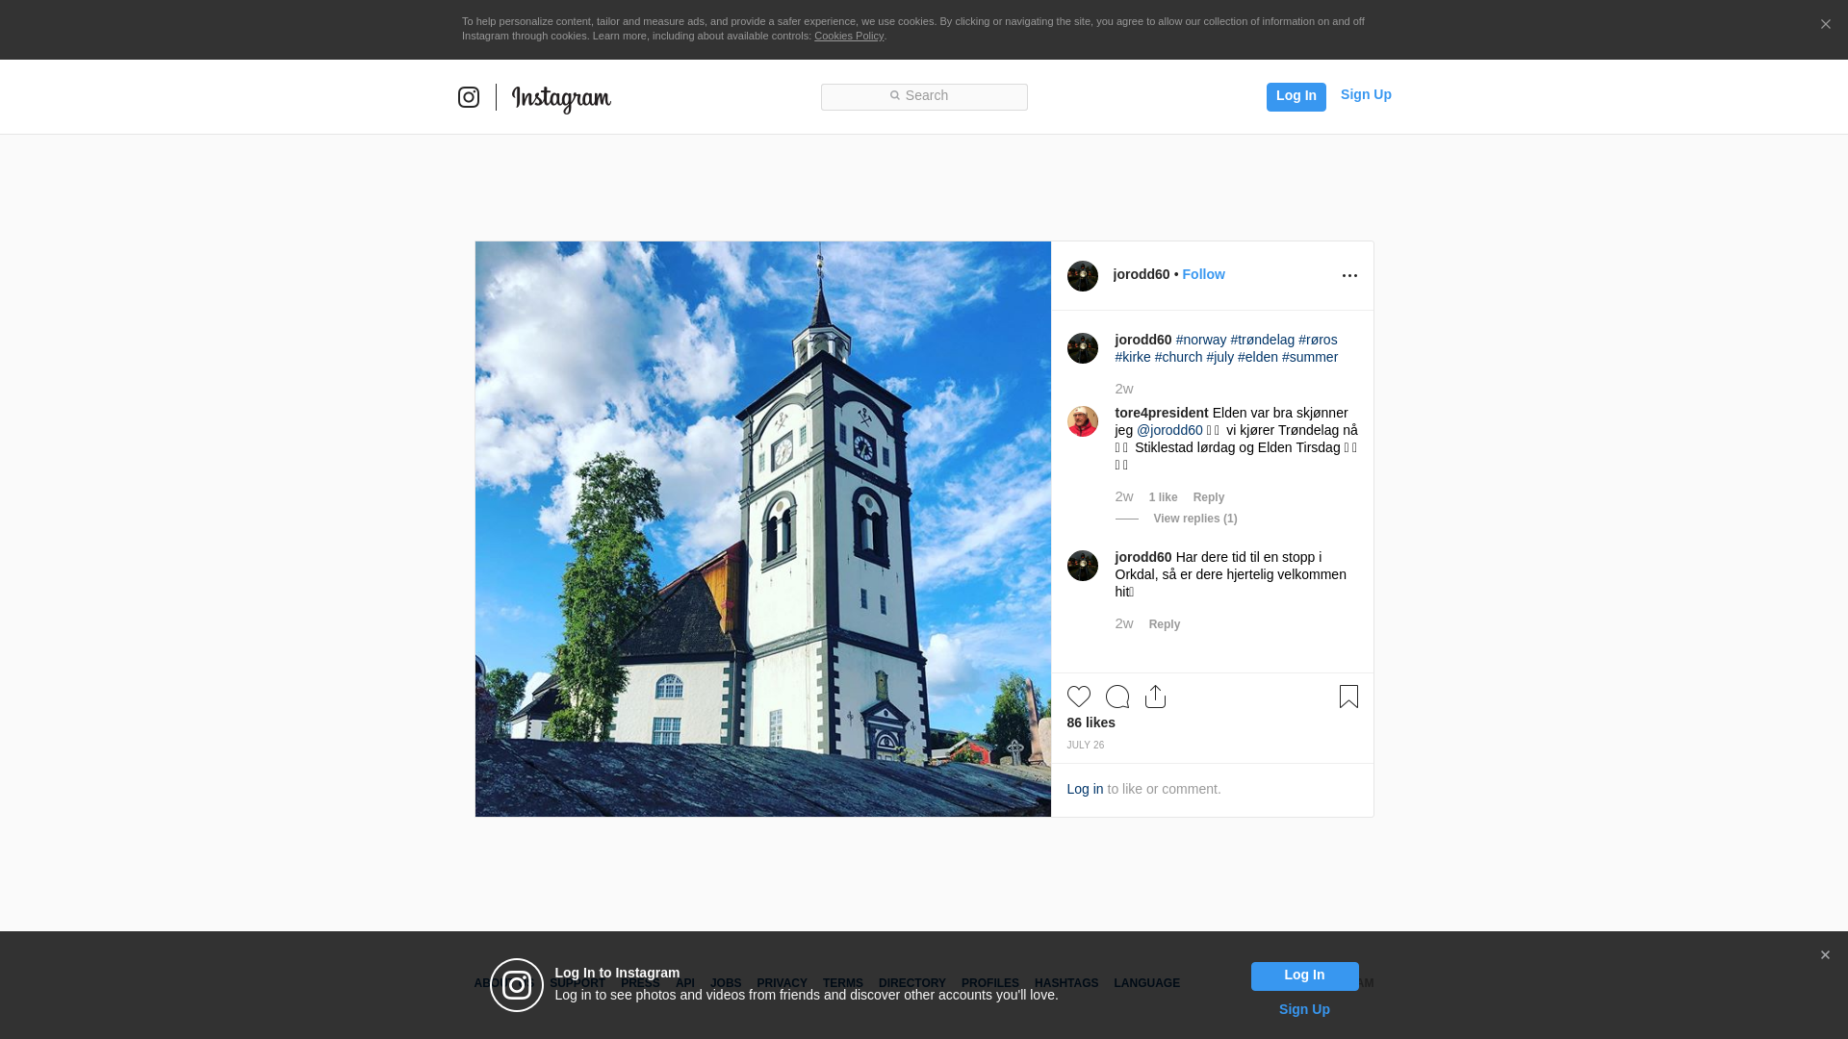Follow the jorodd60 account

[1203, 274]
